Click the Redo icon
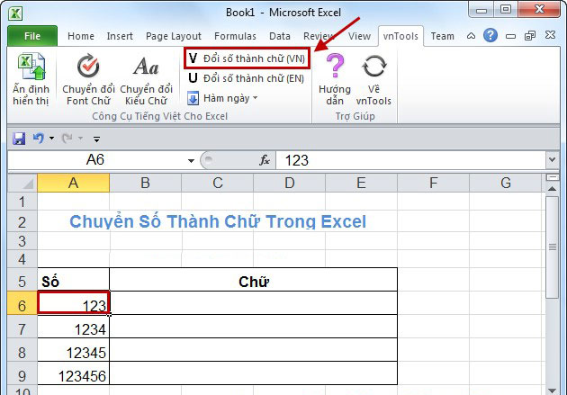 point(67,138)
